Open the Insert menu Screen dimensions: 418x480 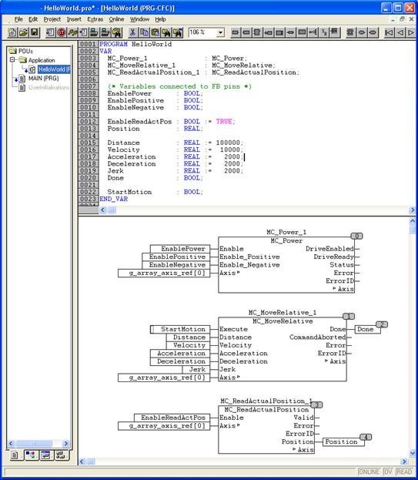74,19
